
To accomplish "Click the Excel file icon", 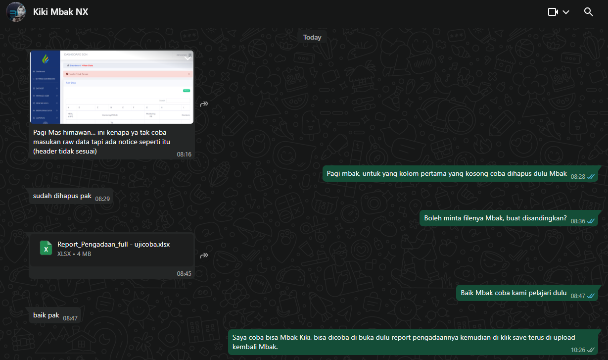I will pyautogui.click(x=46, y=249).
